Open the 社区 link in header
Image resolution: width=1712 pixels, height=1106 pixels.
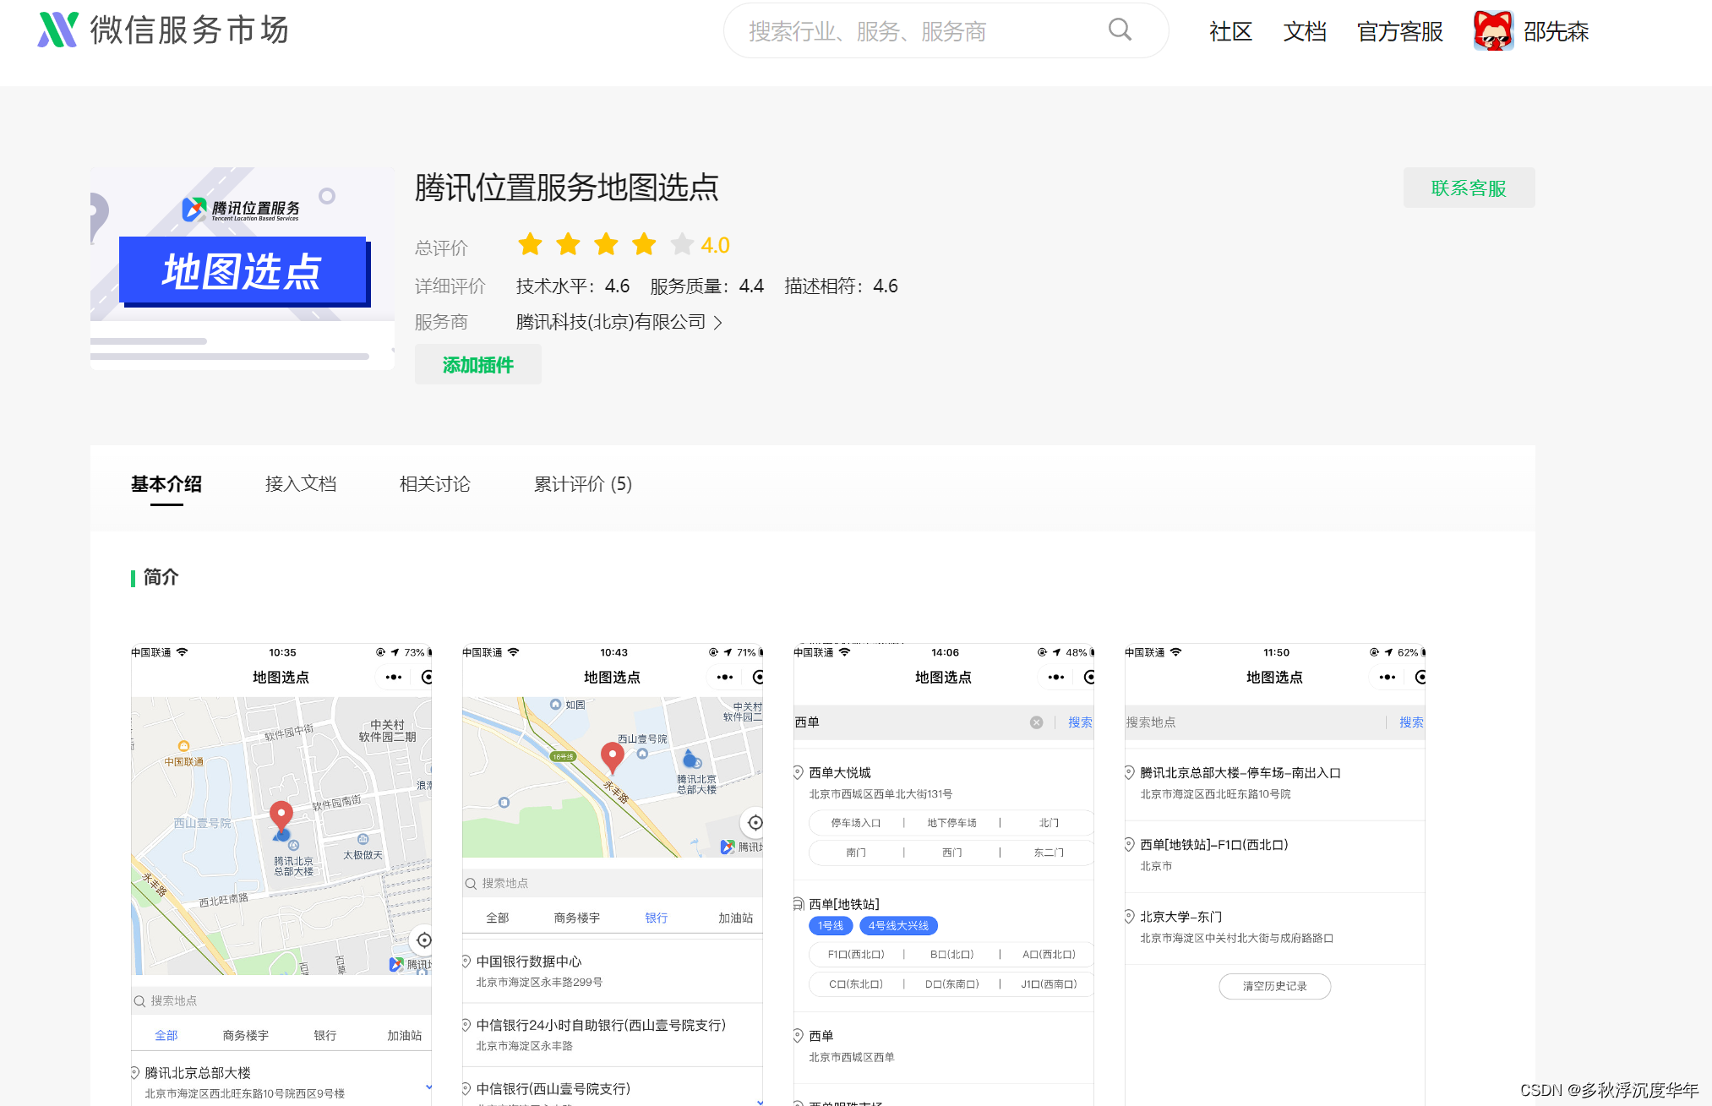[x=1229, y=31]
